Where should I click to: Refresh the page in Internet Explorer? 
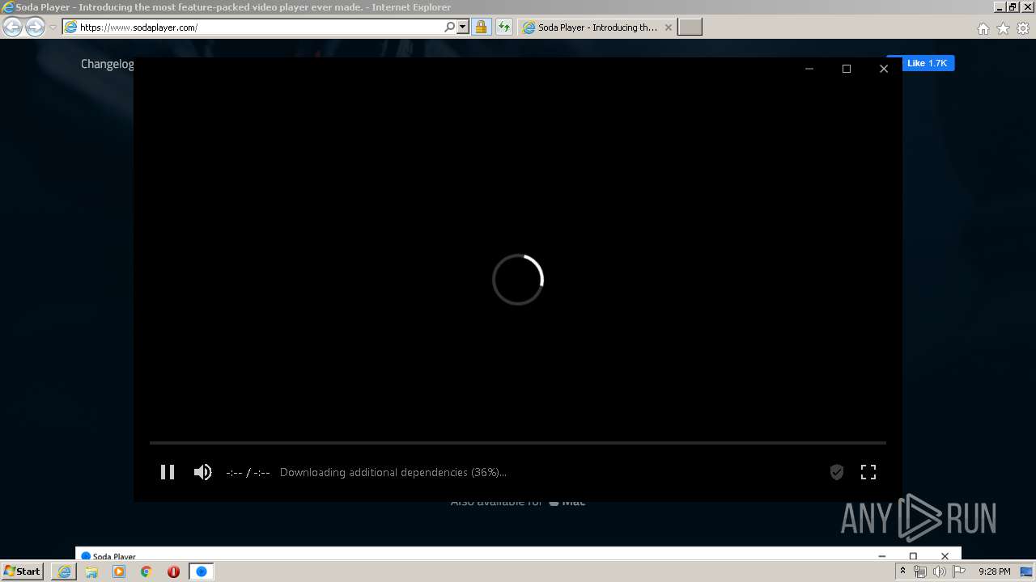click(504, 27)
